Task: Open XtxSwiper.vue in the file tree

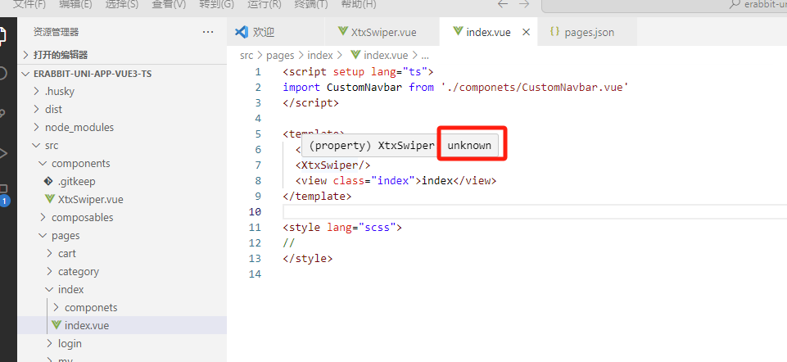Action: [122, 199]
